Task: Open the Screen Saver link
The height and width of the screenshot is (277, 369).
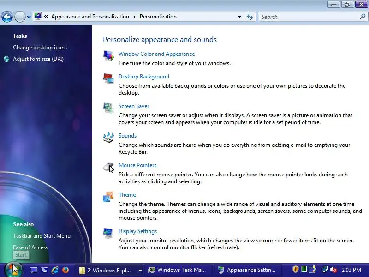Action: pos(134,106)
